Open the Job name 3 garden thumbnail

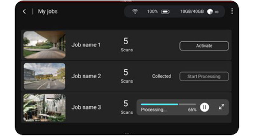44,107
